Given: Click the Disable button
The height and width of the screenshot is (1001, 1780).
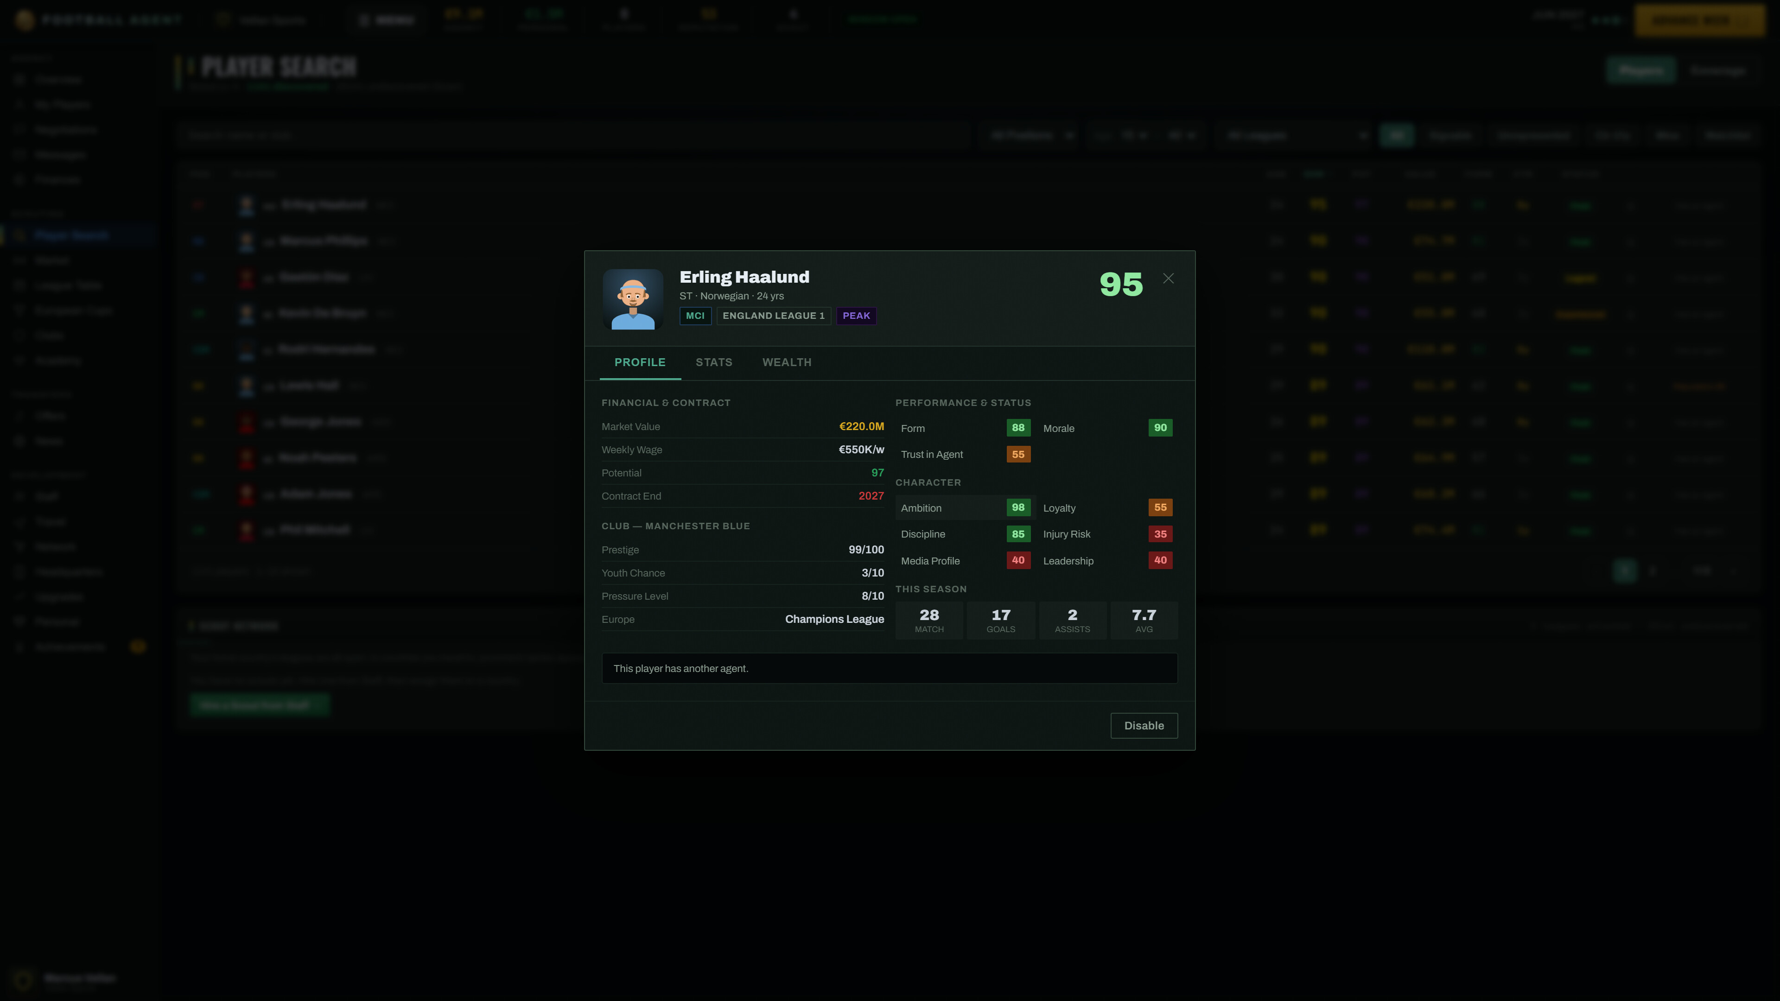Looking at the screenshot, I should point(1144,725).
